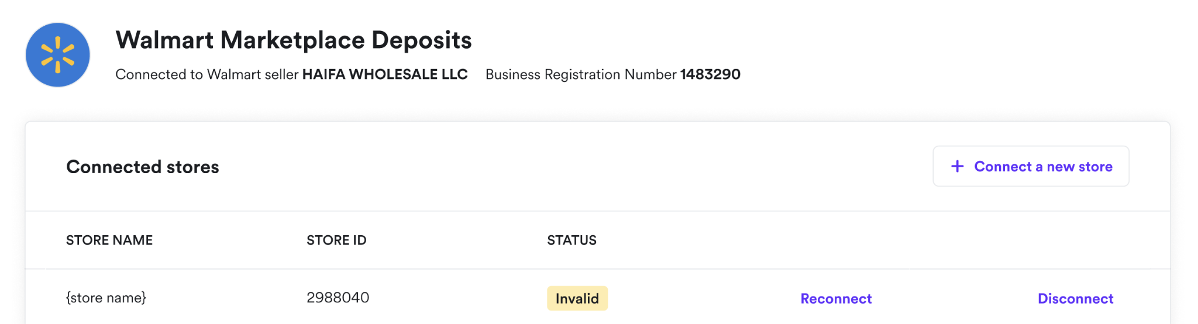Click the STORE ID column header

336,240
